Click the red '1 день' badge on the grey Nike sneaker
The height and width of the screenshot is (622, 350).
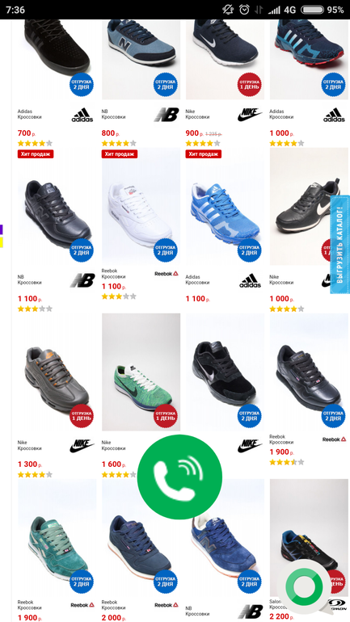click(82, 416)
